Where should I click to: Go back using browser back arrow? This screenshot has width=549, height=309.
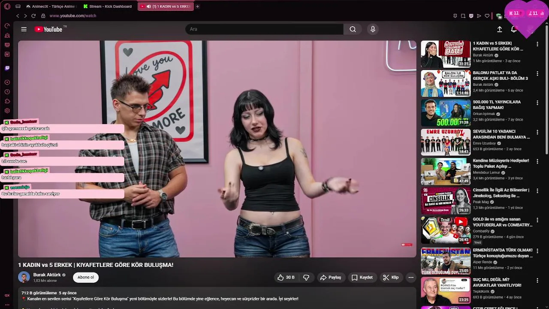click(18, 16)
